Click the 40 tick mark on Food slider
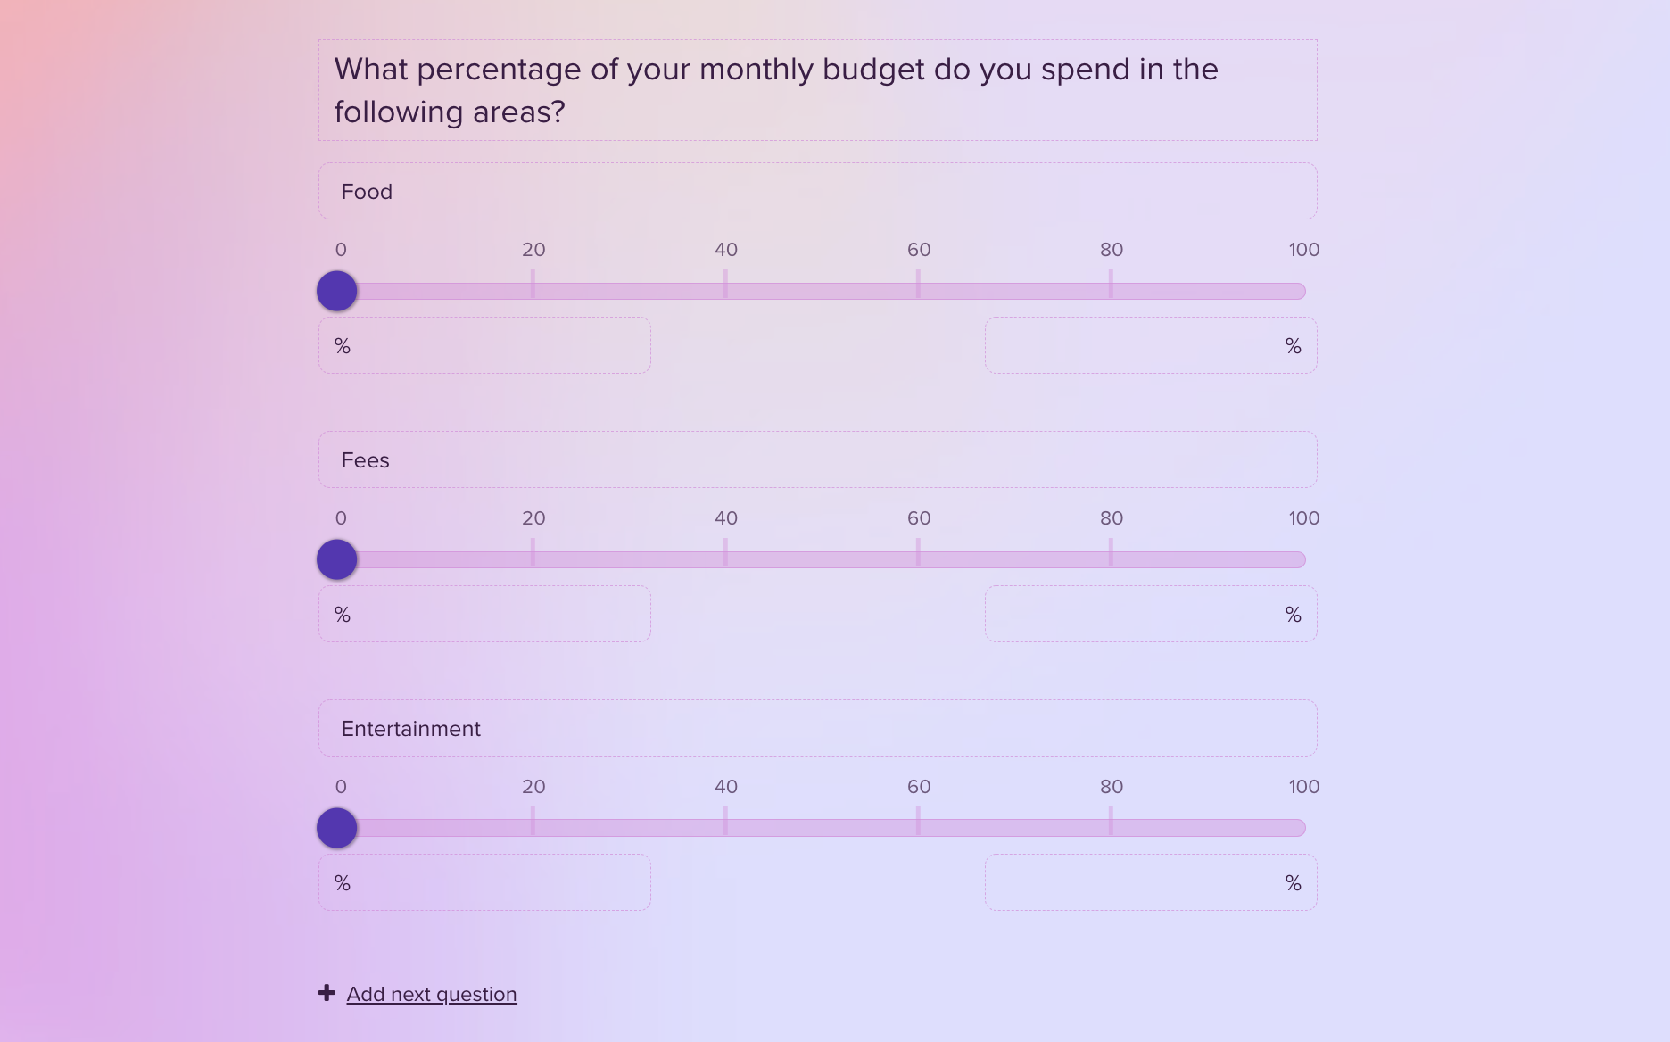 click(725, 290)
